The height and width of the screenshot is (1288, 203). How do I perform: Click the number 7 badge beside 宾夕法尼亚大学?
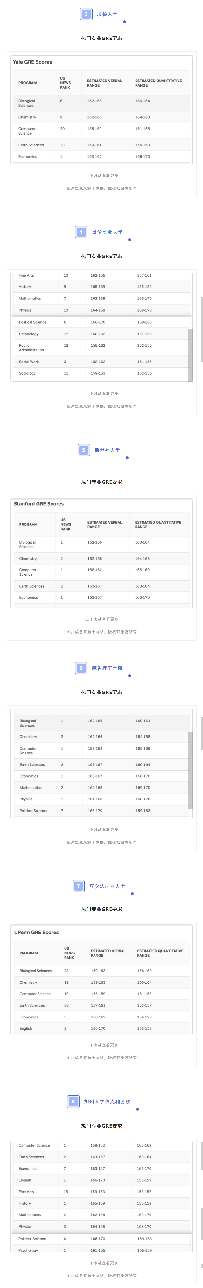(x=79, y=886)
